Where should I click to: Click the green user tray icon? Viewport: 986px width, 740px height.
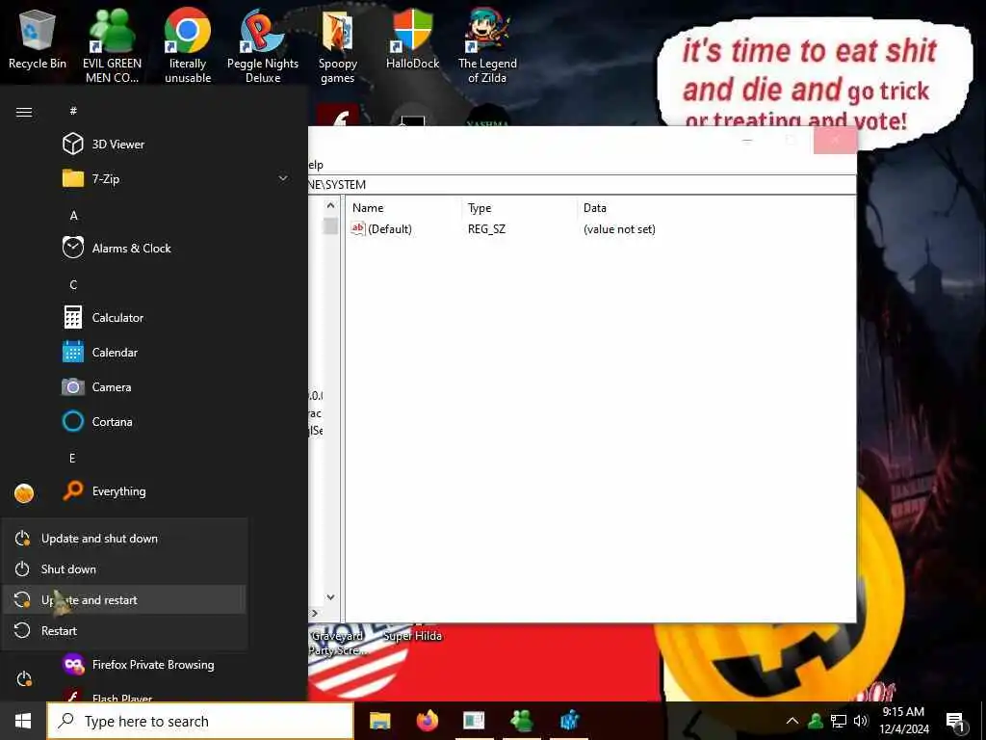tap(816, 721)
